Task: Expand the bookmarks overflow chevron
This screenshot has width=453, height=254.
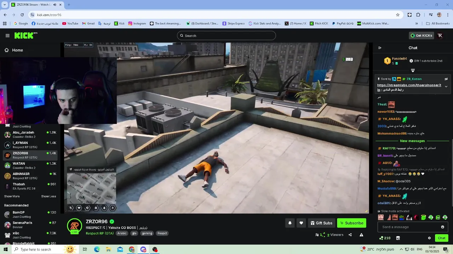Action: (417, 24)
